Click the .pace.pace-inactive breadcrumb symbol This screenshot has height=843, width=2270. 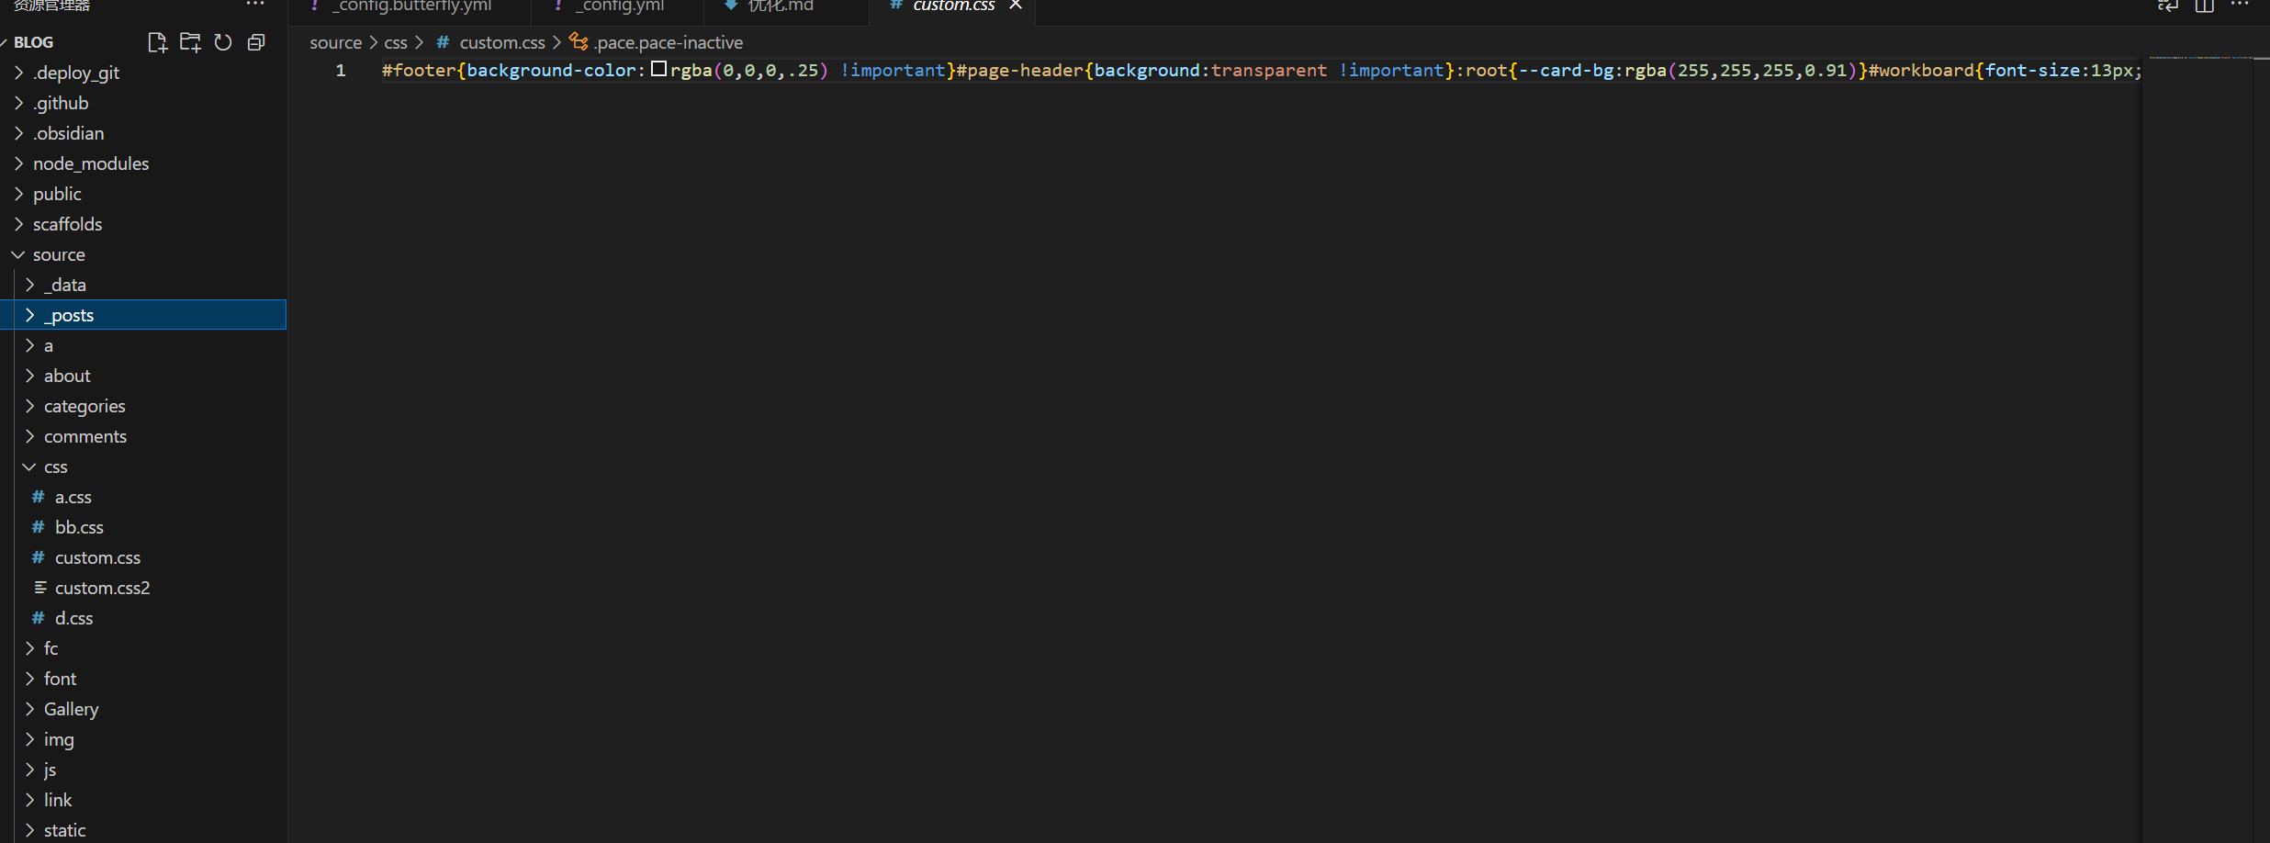668,42
